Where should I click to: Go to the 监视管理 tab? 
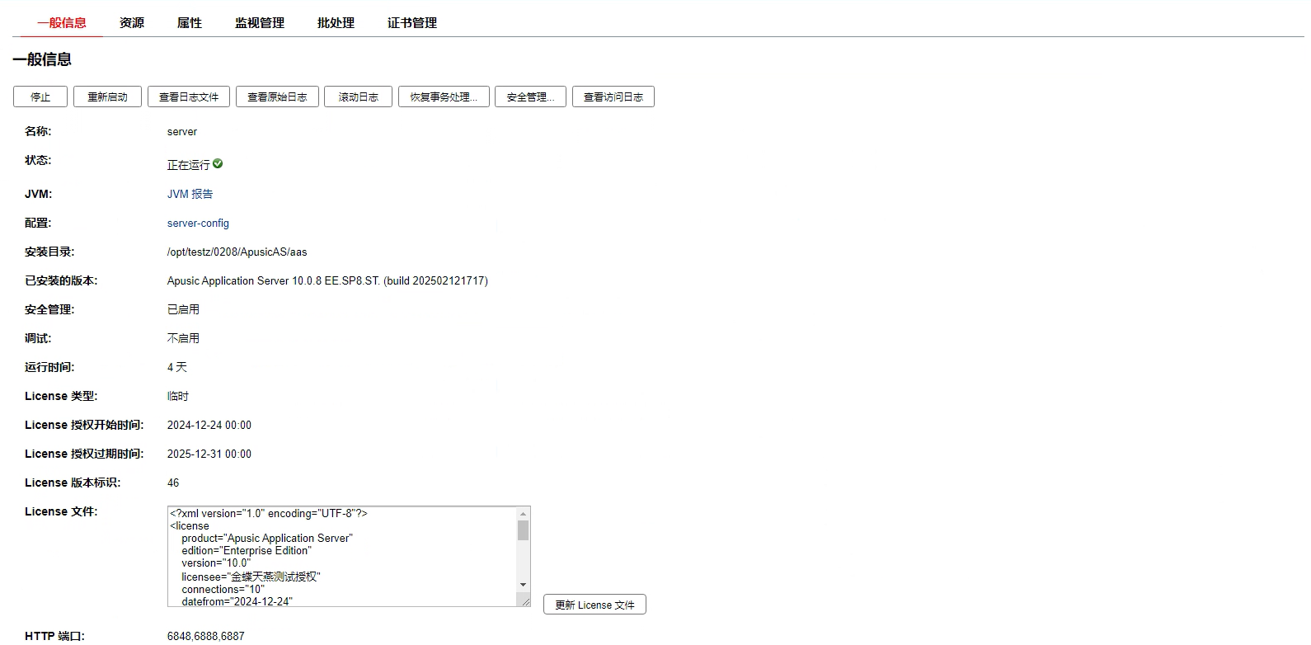tap(260, 23)
